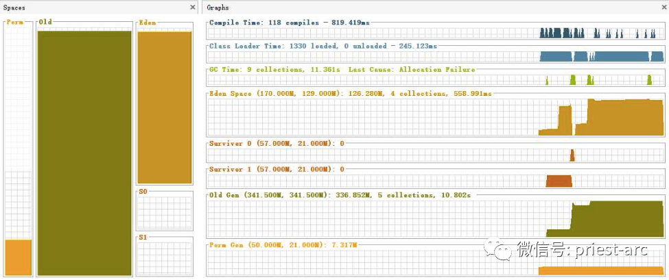The image size is (669, 280).
Task: Select the Spaces panel title
Action: coord(14,8)
